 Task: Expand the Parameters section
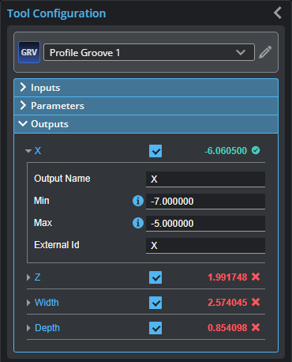click(x=146, y=106)
